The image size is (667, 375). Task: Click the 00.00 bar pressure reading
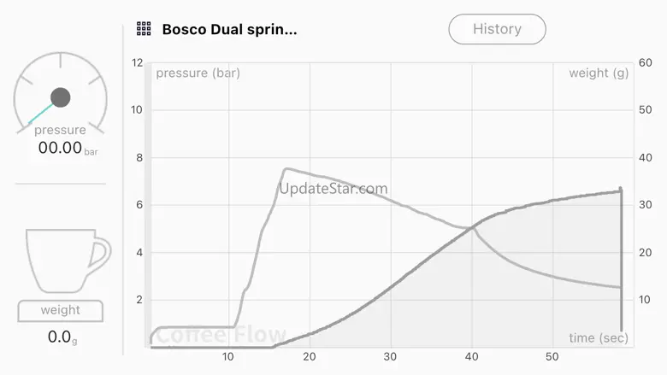click(62, 148)
